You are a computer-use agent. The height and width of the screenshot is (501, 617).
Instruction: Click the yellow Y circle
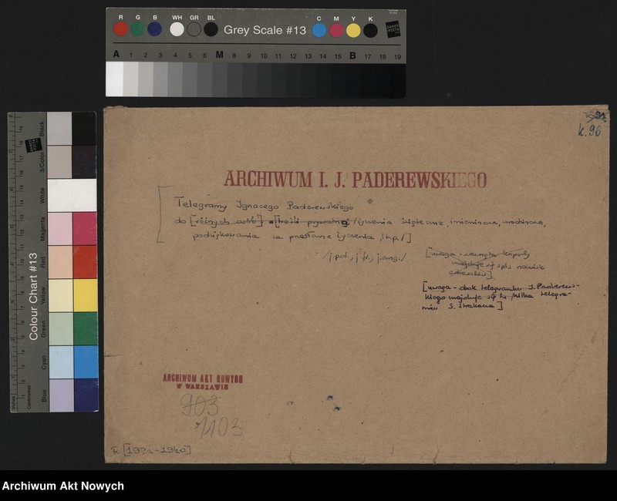[353, 30]
